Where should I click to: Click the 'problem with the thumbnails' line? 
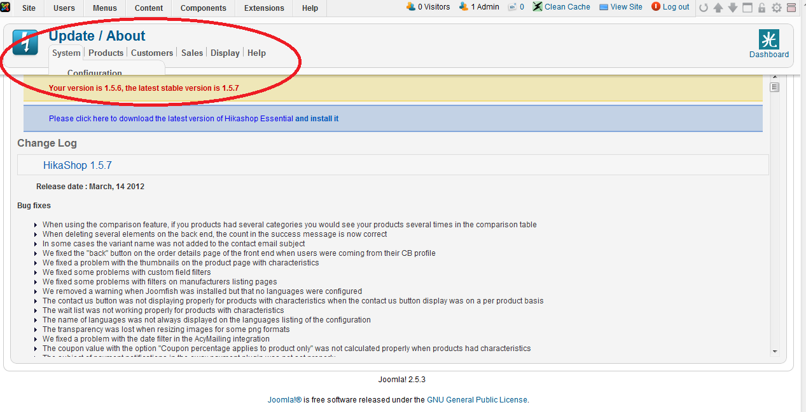point(181,263)
